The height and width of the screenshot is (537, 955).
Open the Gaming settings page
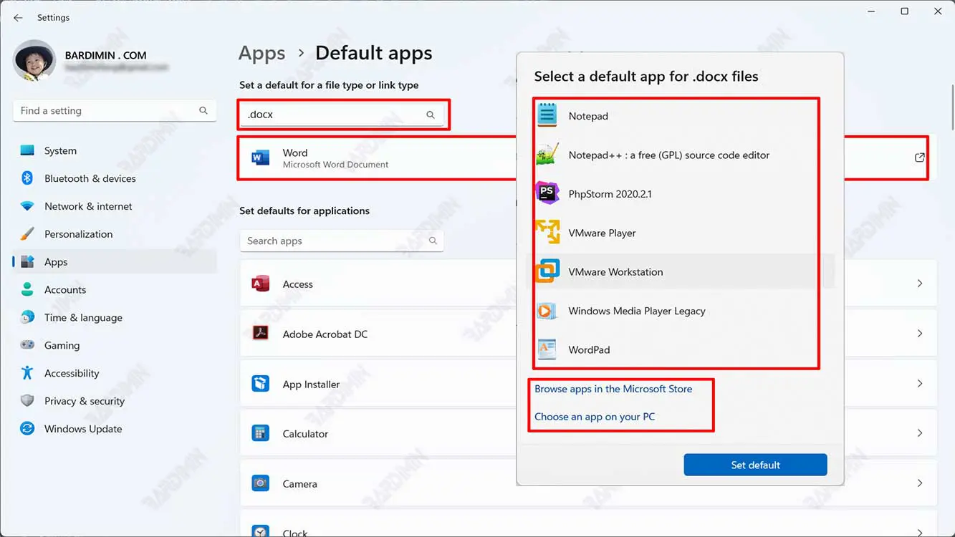[x=115, y=345]
